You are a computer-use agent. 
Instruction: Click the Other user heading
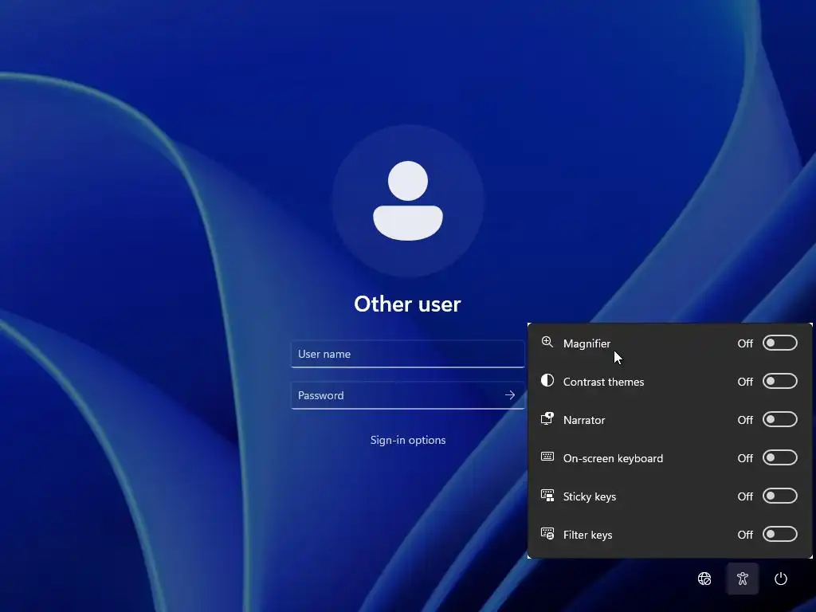[x=407, y=304]
